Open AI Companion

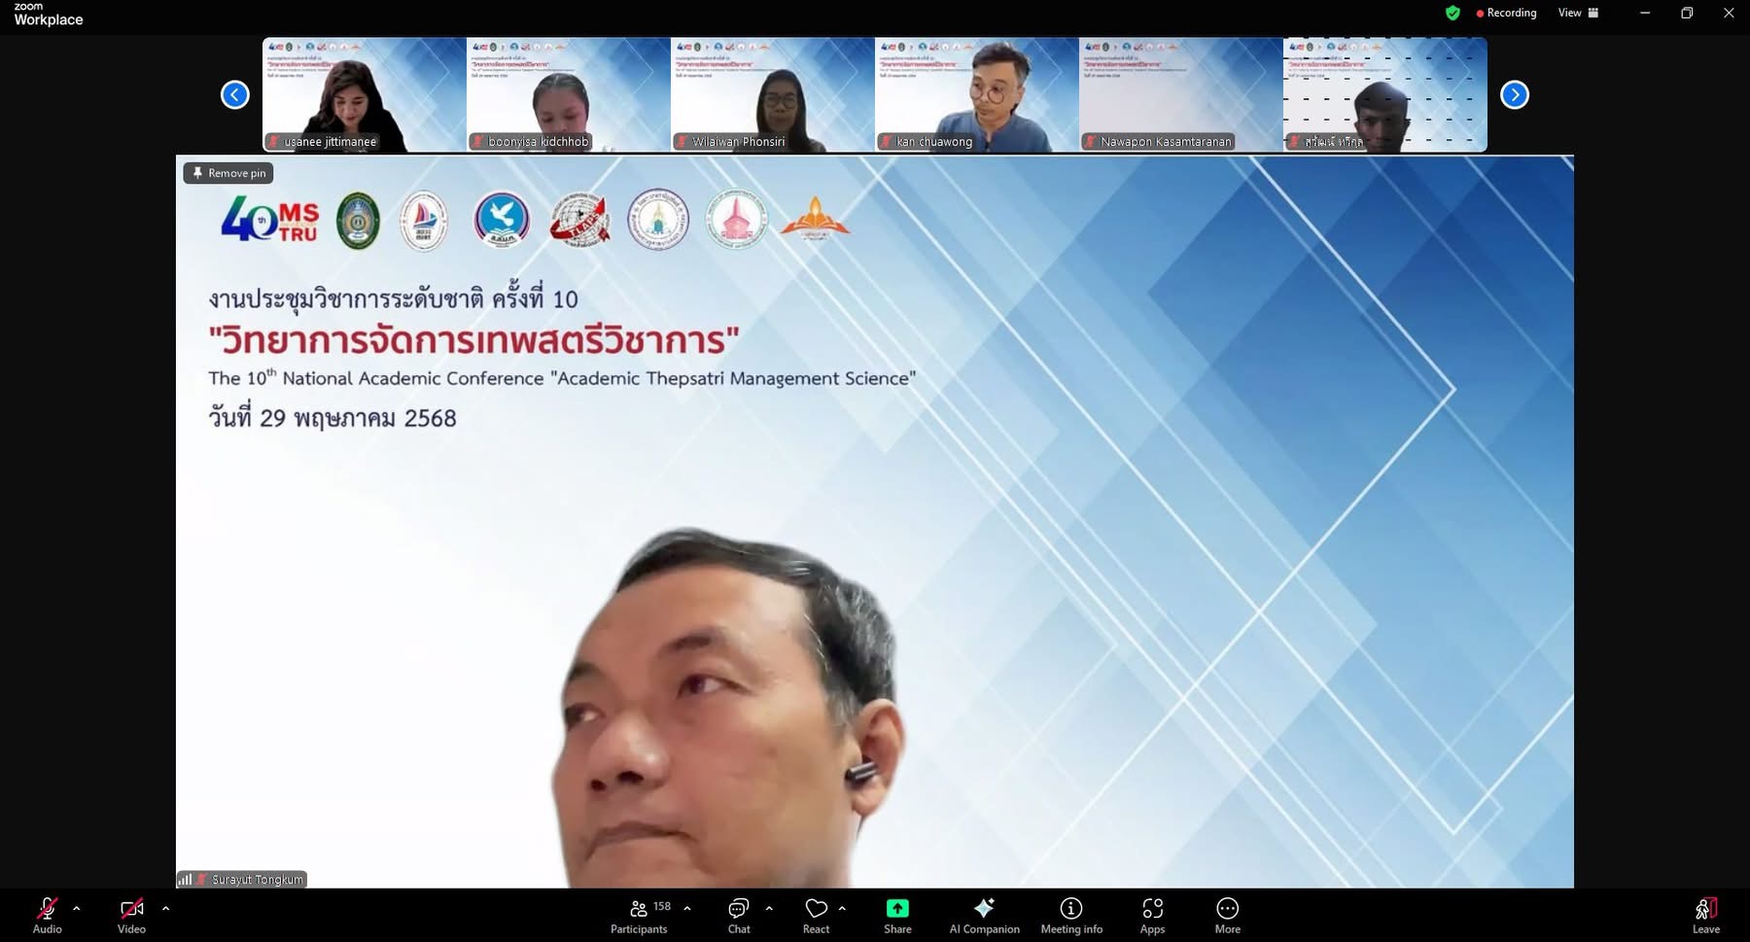(984, 915)
